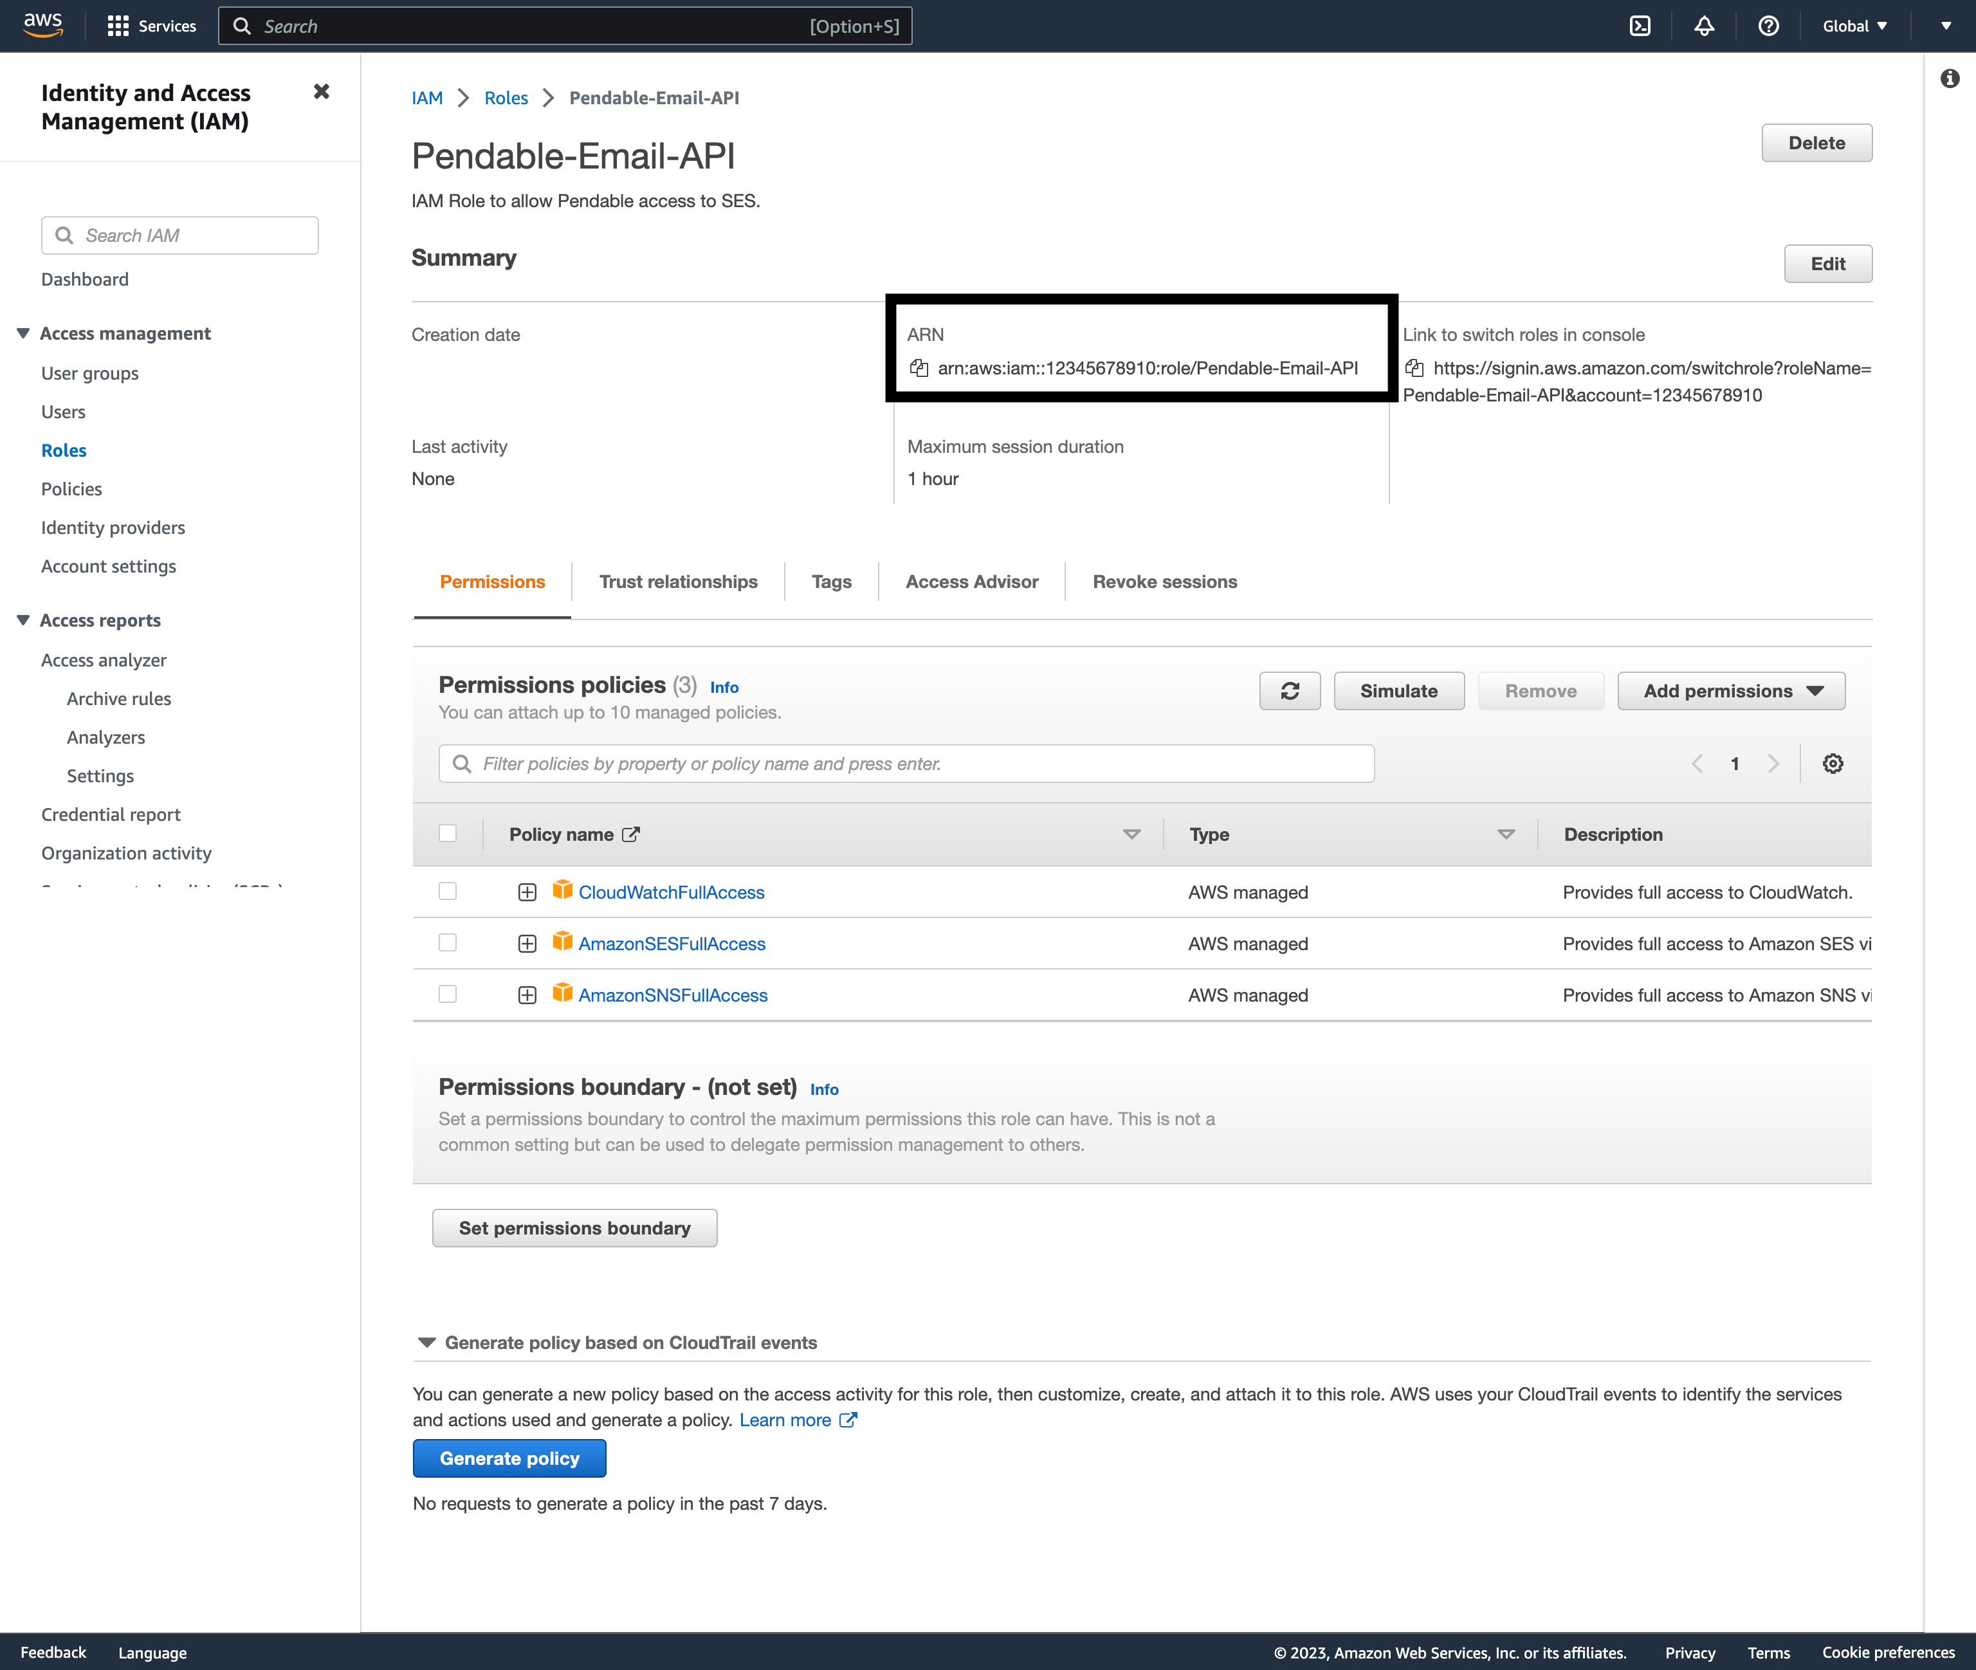Click the Simulate button
Image resolution: width=1976 pixels, height=1670 pixels.
(1399, 691)
